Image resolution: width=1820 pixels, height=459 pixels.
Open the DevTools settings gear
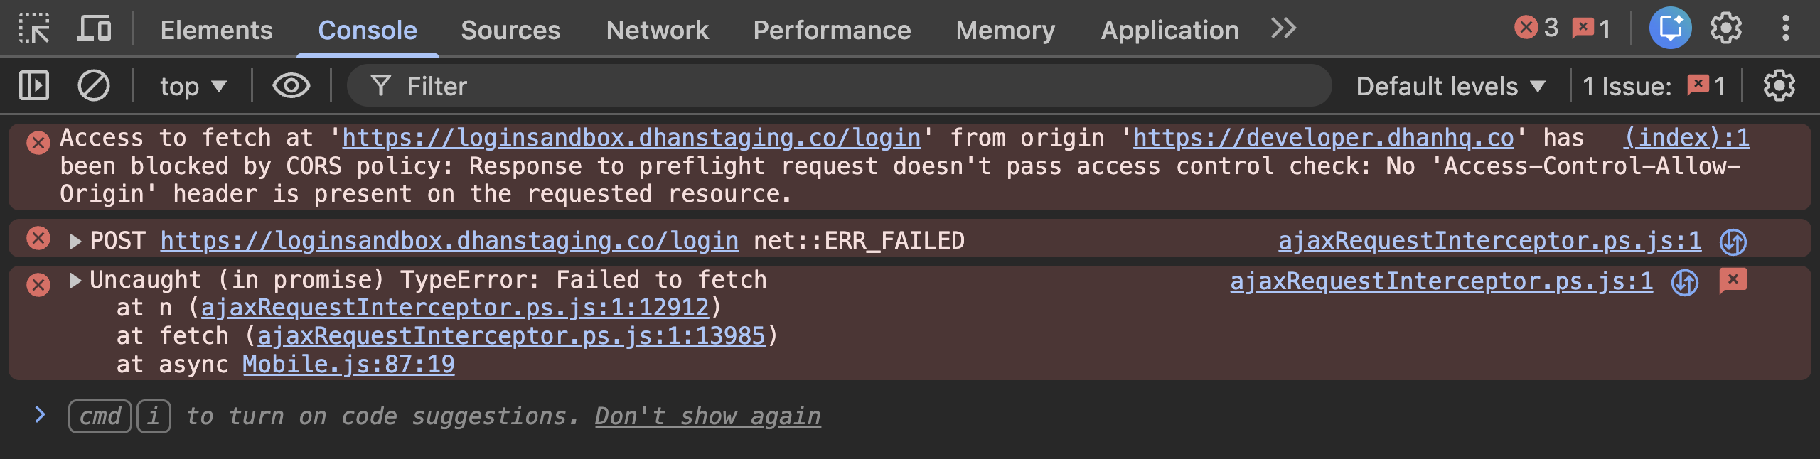[1725, 28]
